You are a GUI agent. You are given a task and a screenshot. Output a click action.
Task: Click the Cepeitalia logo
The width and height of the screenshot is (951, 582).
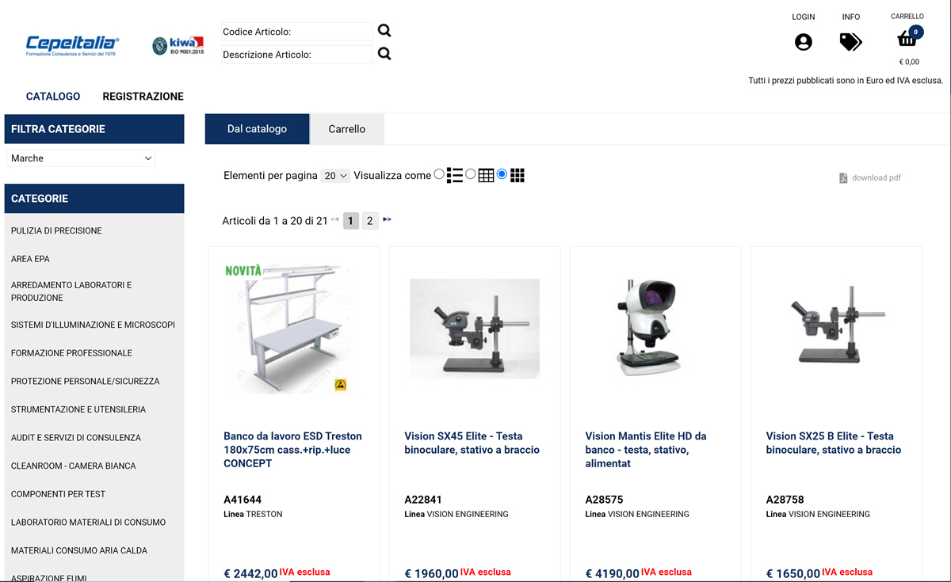tap(71, 45)
